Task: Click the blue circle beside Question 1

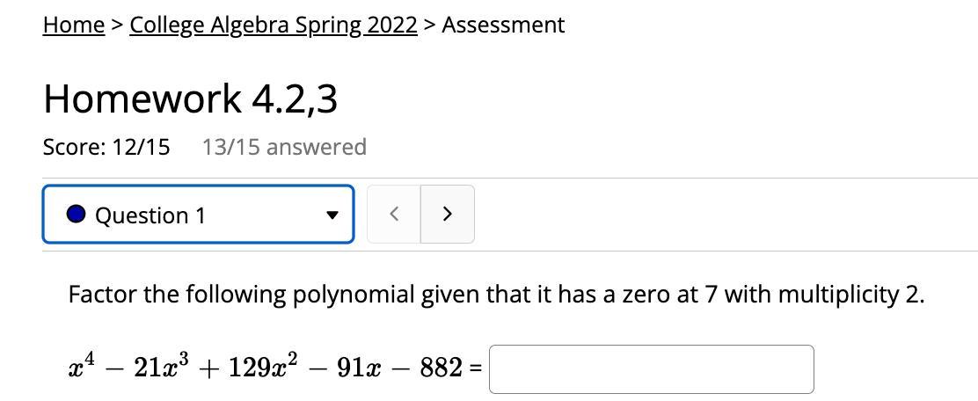Action: pos(77,215)
